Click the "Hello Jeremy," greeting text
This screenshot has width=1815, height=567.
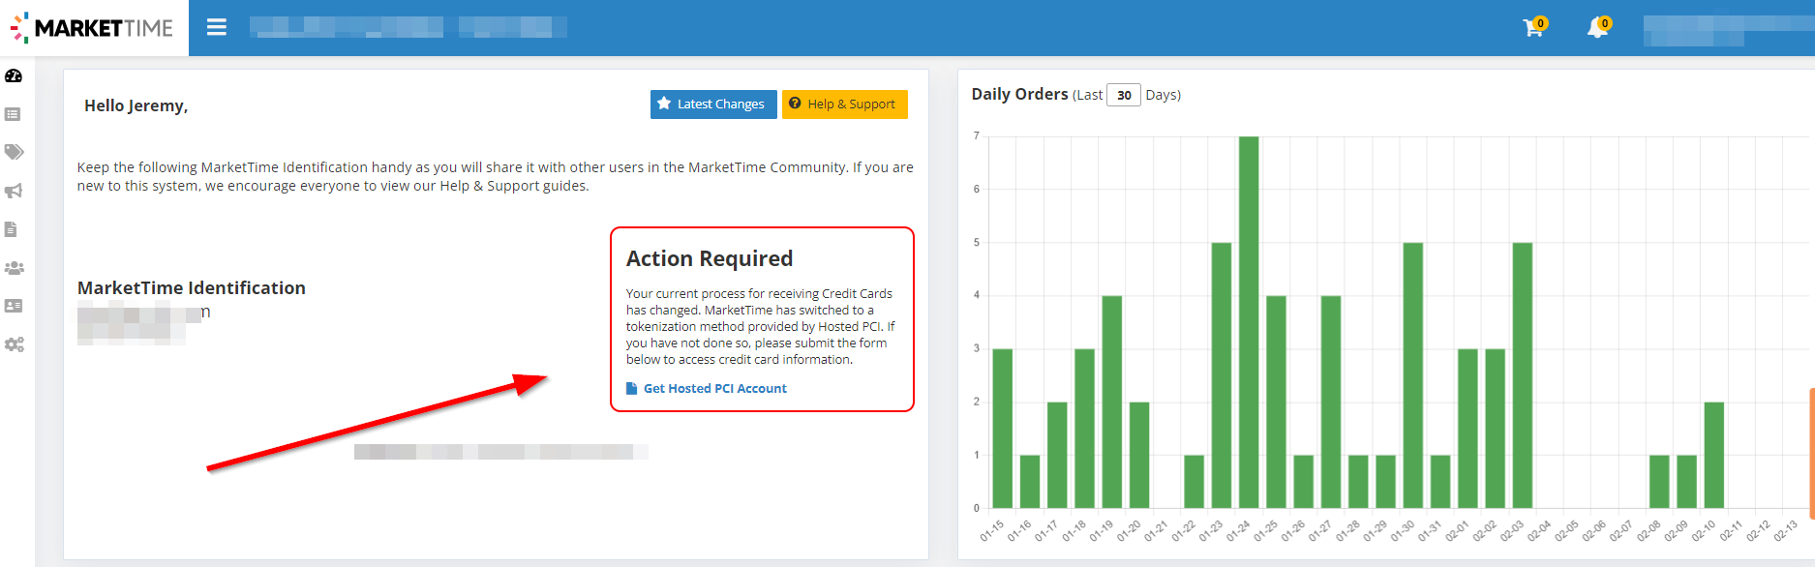[x=136, y=105]
